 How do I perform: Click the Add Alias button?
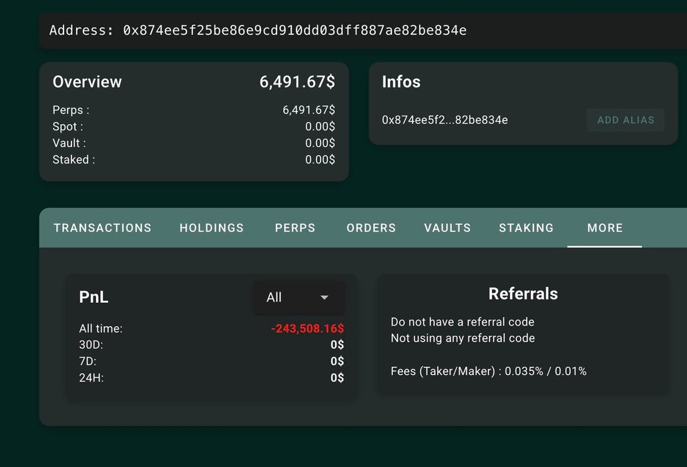(x=626, y=120)
